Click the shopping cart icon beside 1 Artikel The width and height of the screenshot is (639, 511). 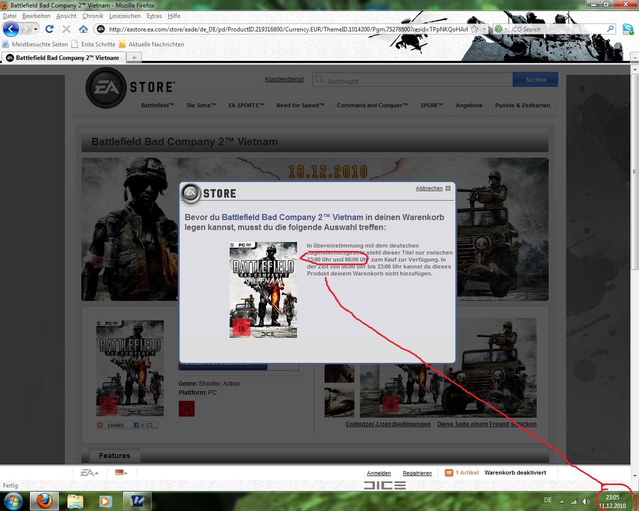pyautogui.click(x=449, y=473)
